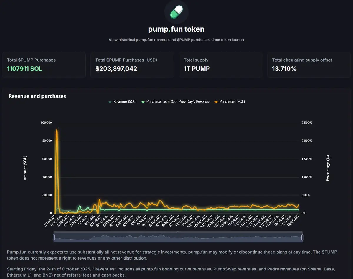Click the Revenue and purchases chart title

[37, 96]
